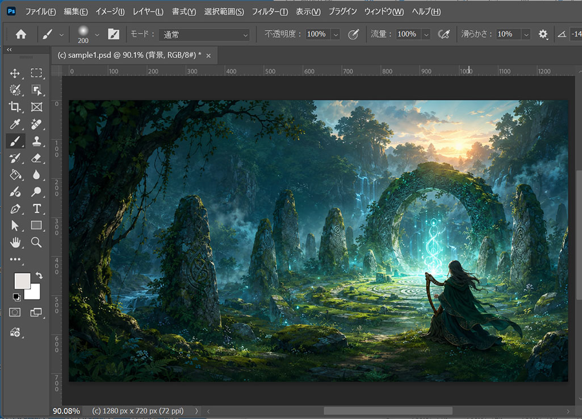Open the レイヤー menu
The height and width of the screenshot is (419, 582).
148,11
